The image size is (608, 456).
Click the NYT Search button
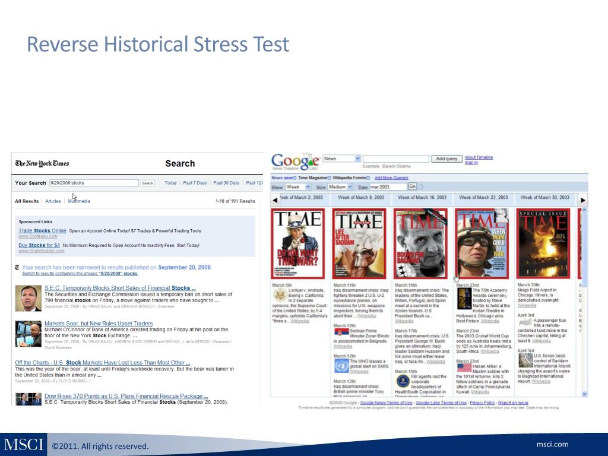coord(147,183)
